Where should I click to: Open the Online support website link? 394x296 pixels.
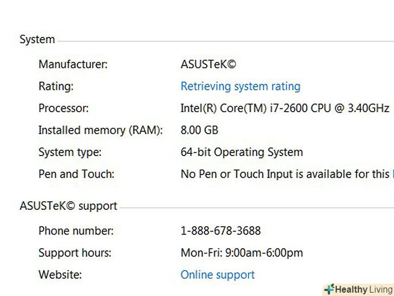tap(218, 275)
